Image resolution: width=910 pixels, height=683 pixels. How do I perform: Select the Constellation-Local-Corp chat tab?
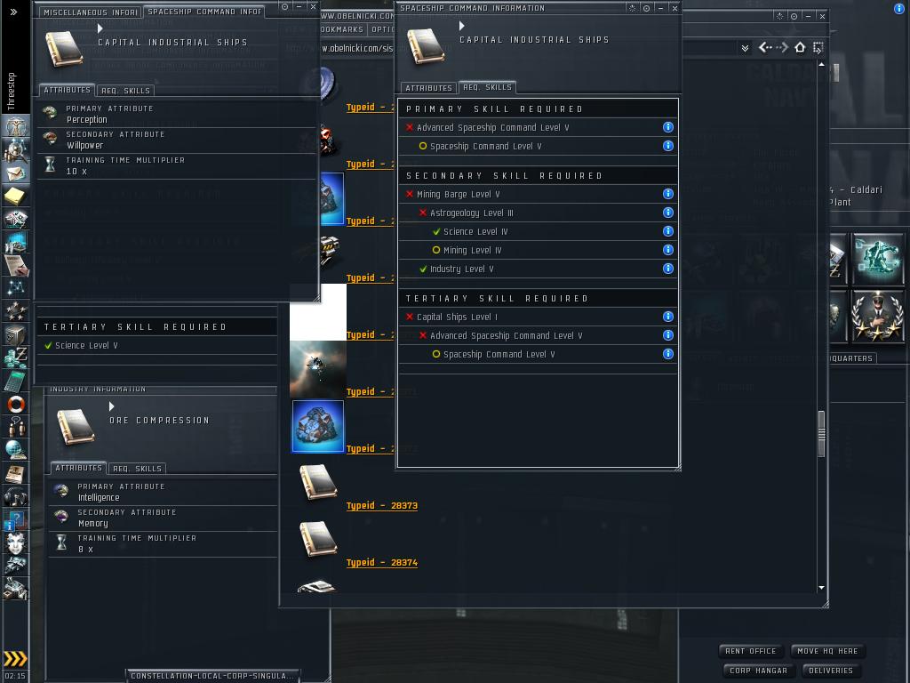[x=212, y=676]
